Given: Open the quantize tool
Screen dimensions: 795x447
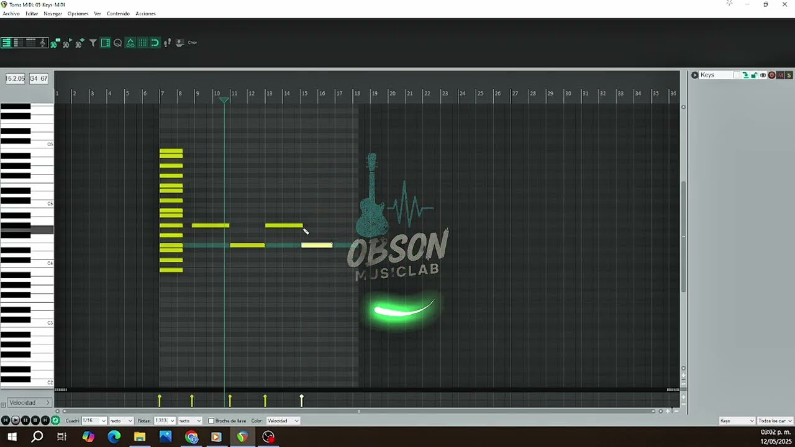Looking at the screenshot, I should click(x=118, y=43).
